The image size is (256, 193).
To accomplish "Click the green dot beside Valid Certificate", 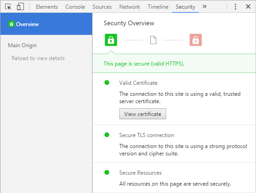I will pos(107,83).
